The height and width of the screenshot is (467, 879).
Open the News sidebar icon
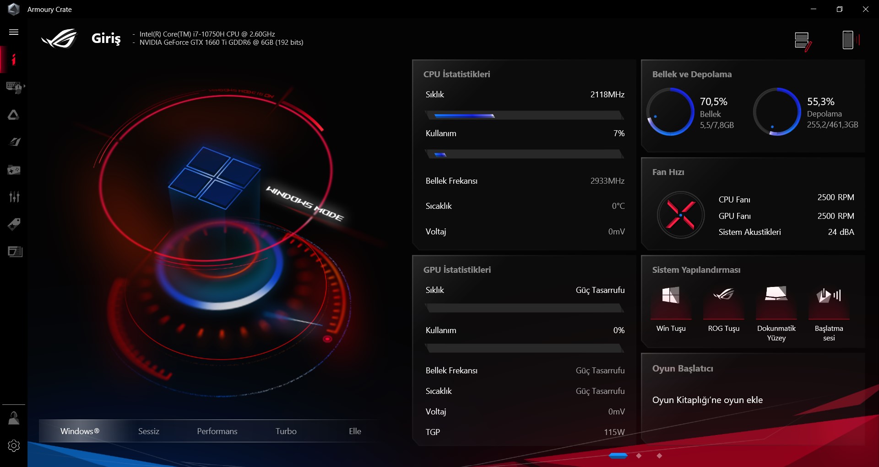[15, 251]
